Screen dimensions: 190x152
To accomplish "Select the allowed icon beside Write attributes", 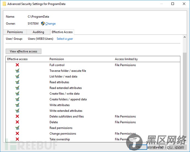I will 17,105.
